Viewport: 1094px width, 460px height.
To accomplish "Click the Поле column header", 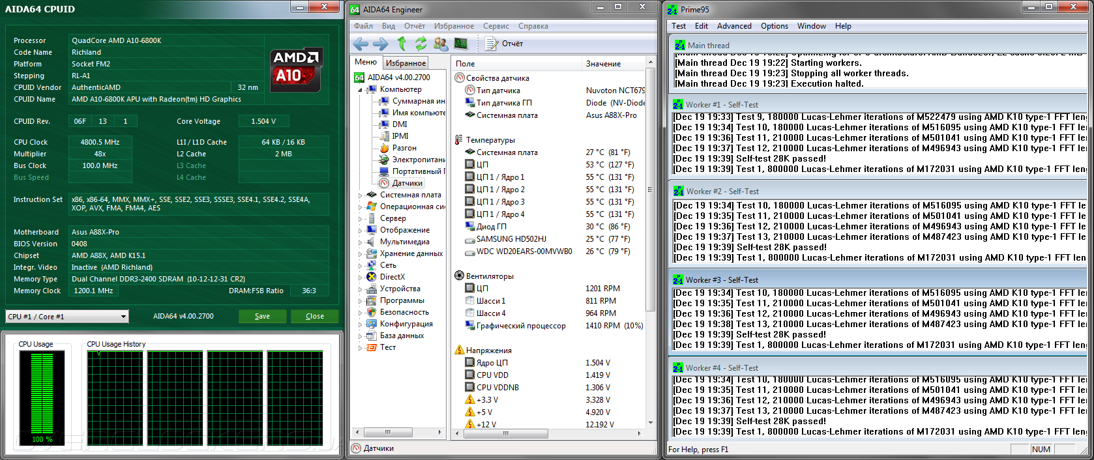I will [516, 64].
